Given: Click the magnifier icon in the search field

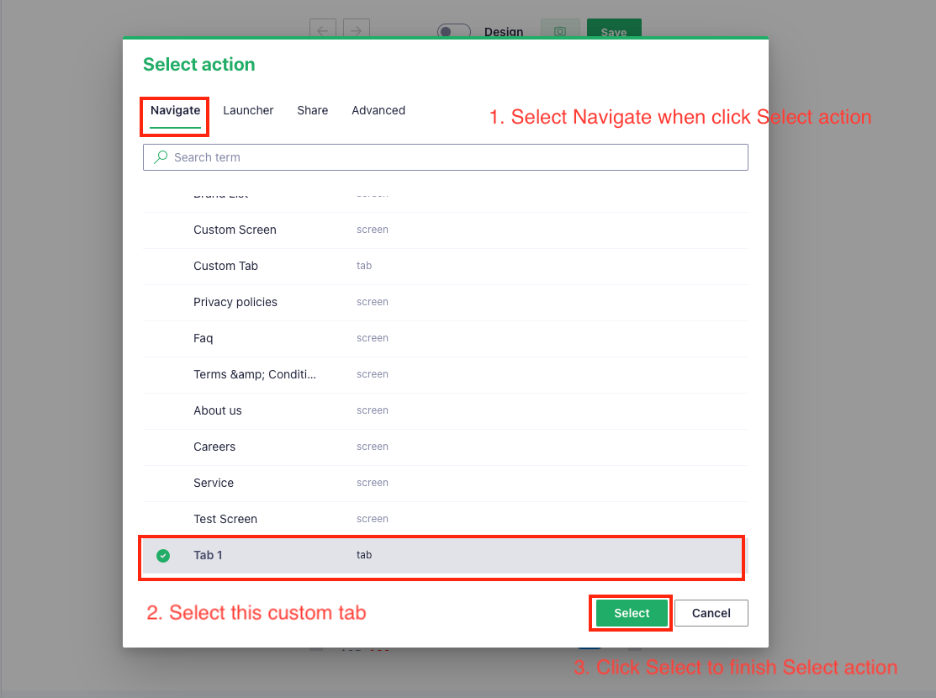Looking at the screenshot, I should 161,157.
